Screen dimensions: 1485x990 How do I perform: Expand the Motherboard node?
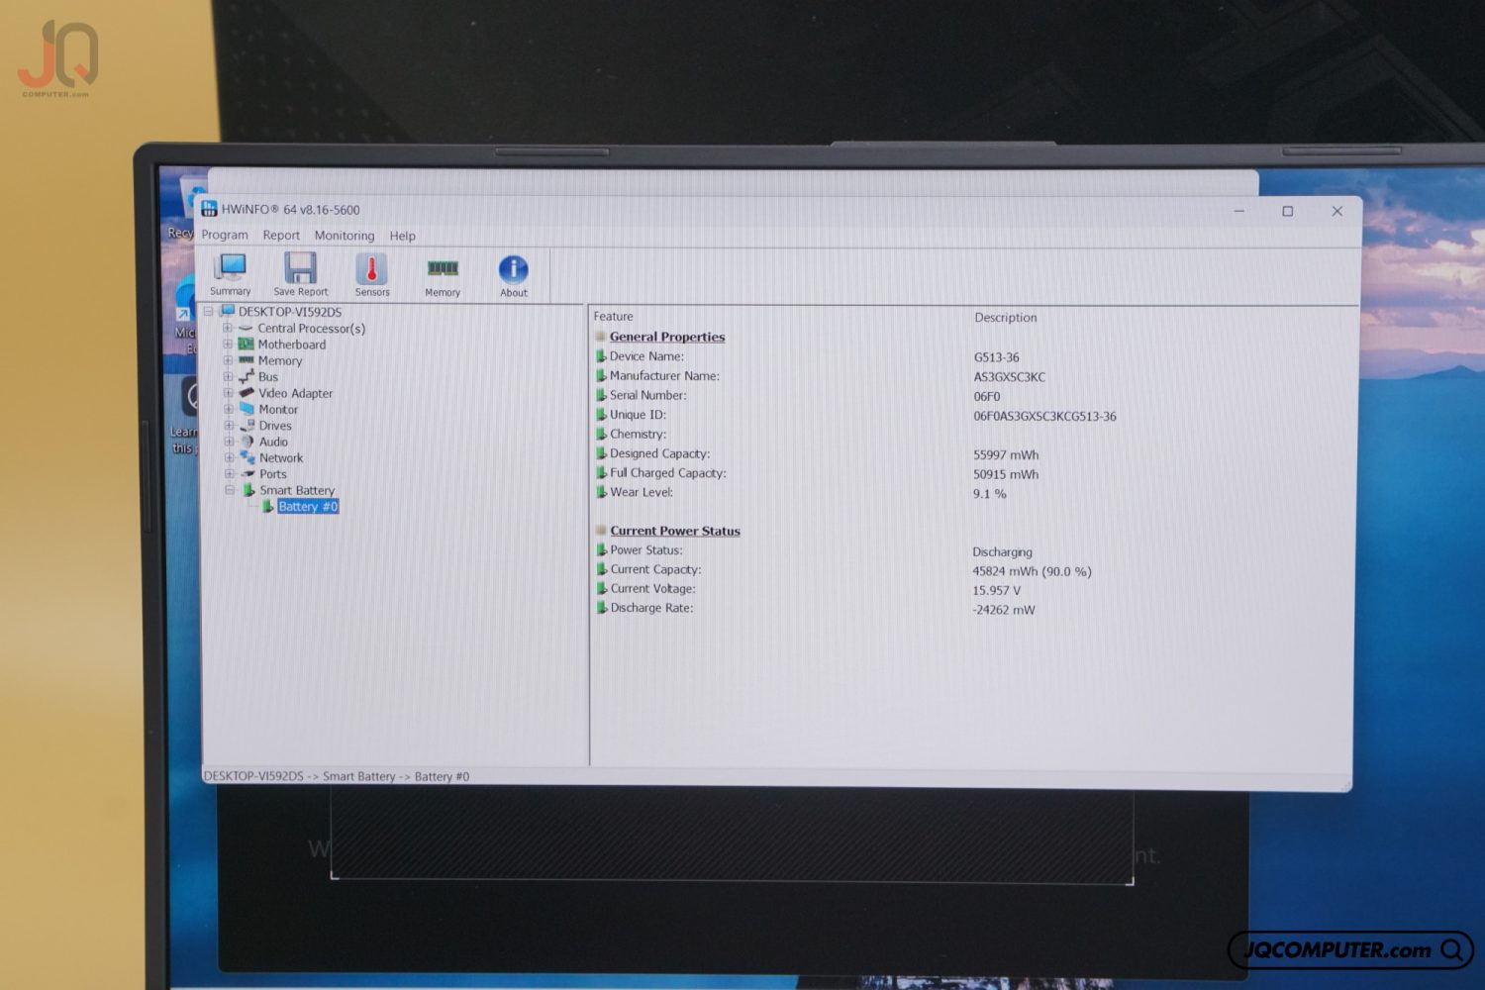[x=228, y=345]
